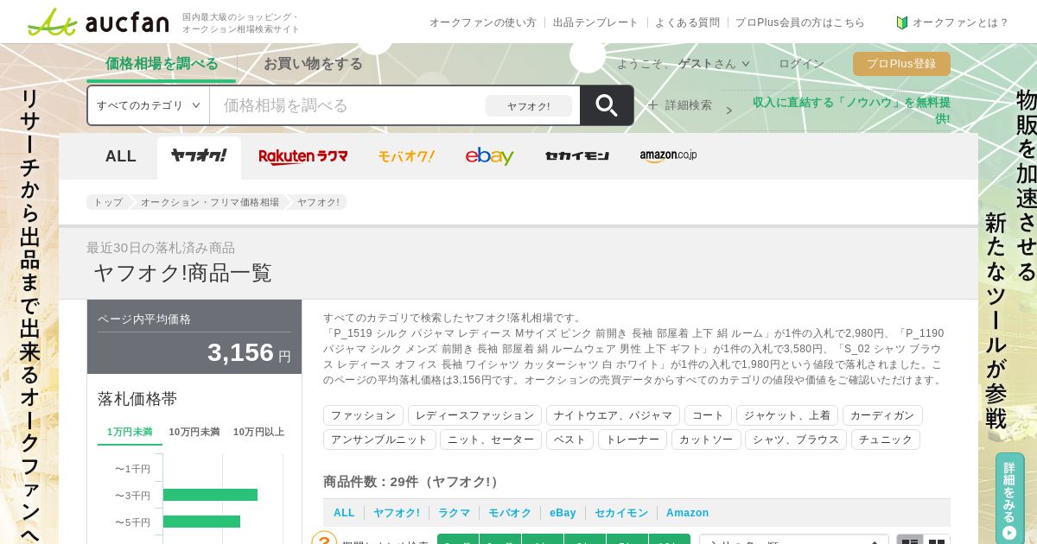Image resolution: width=1037 pixels, height=544 pixels.
Task: Filter results by eBay in blue filter bar
Action: click(563, 513)
